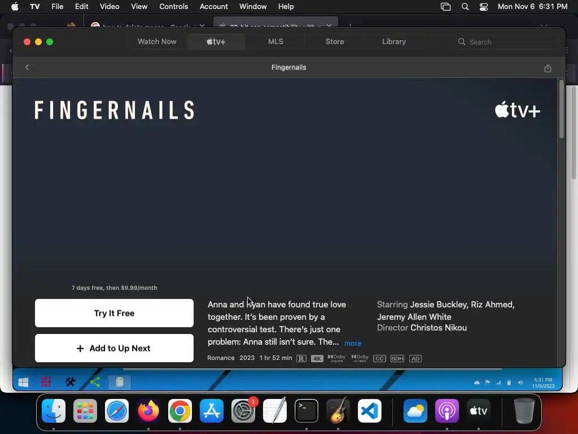
Task: Click the Try It Free button
Action: tap(114, 313)
